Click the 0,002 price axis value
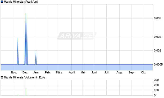Screen dimensions: 164x98 (157, 37)
